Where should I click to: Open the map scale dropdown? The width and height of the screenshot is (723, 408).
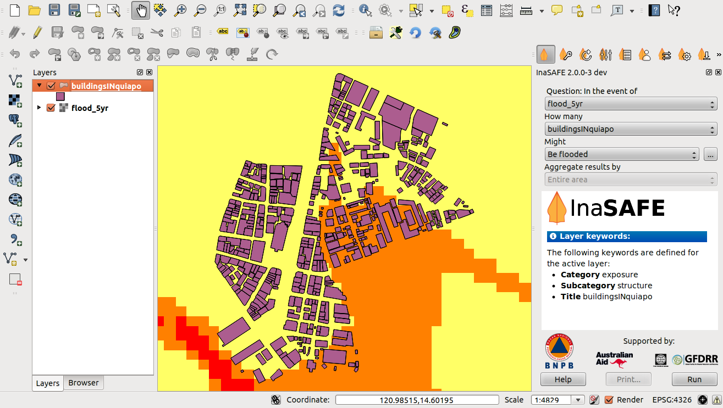pos(578,400)
